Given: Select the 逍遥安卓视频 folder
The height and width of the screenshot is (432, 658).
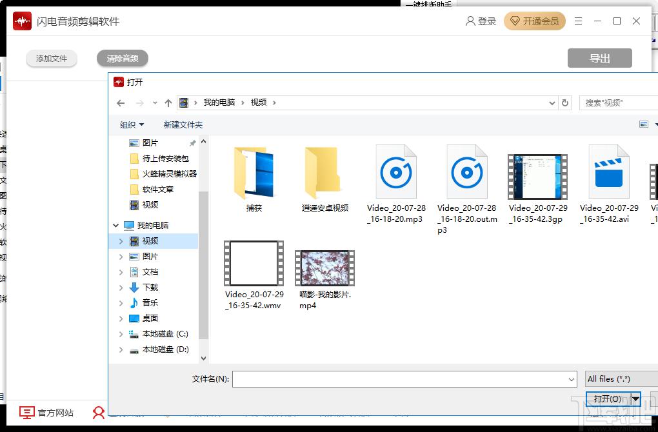Looking at the screenshot, I should [324, 179].
